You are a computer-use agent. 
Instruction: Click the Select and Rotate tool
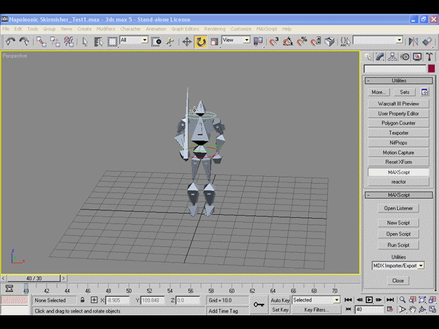point(201,42)
